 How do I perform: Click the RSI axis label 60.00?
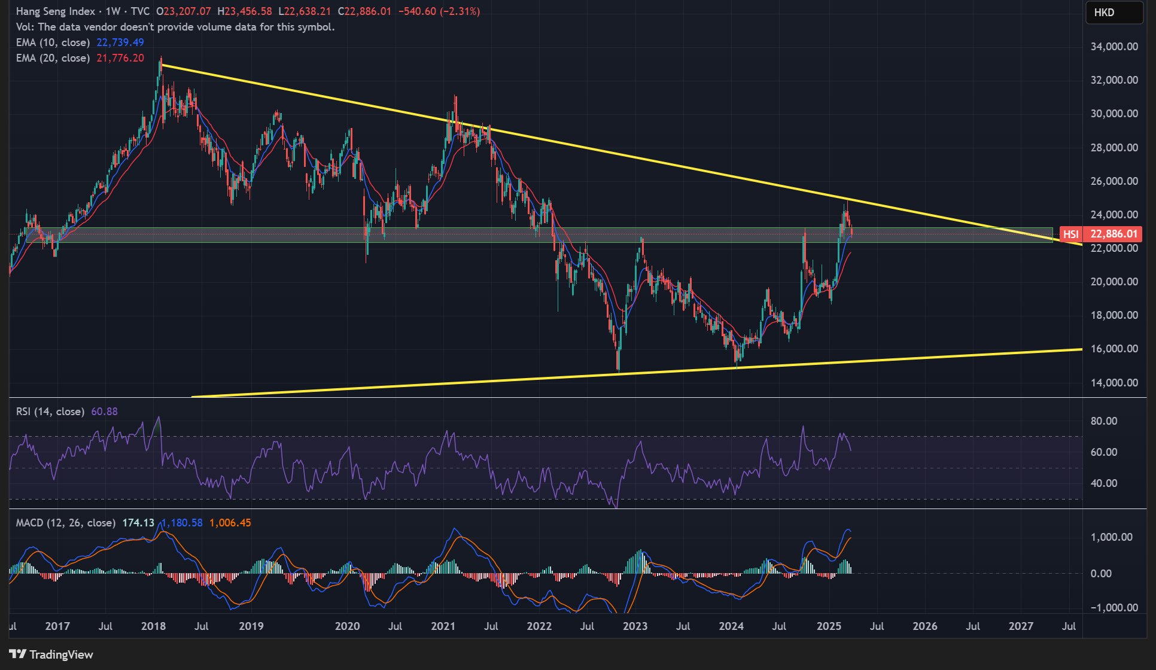[1104, 452]
